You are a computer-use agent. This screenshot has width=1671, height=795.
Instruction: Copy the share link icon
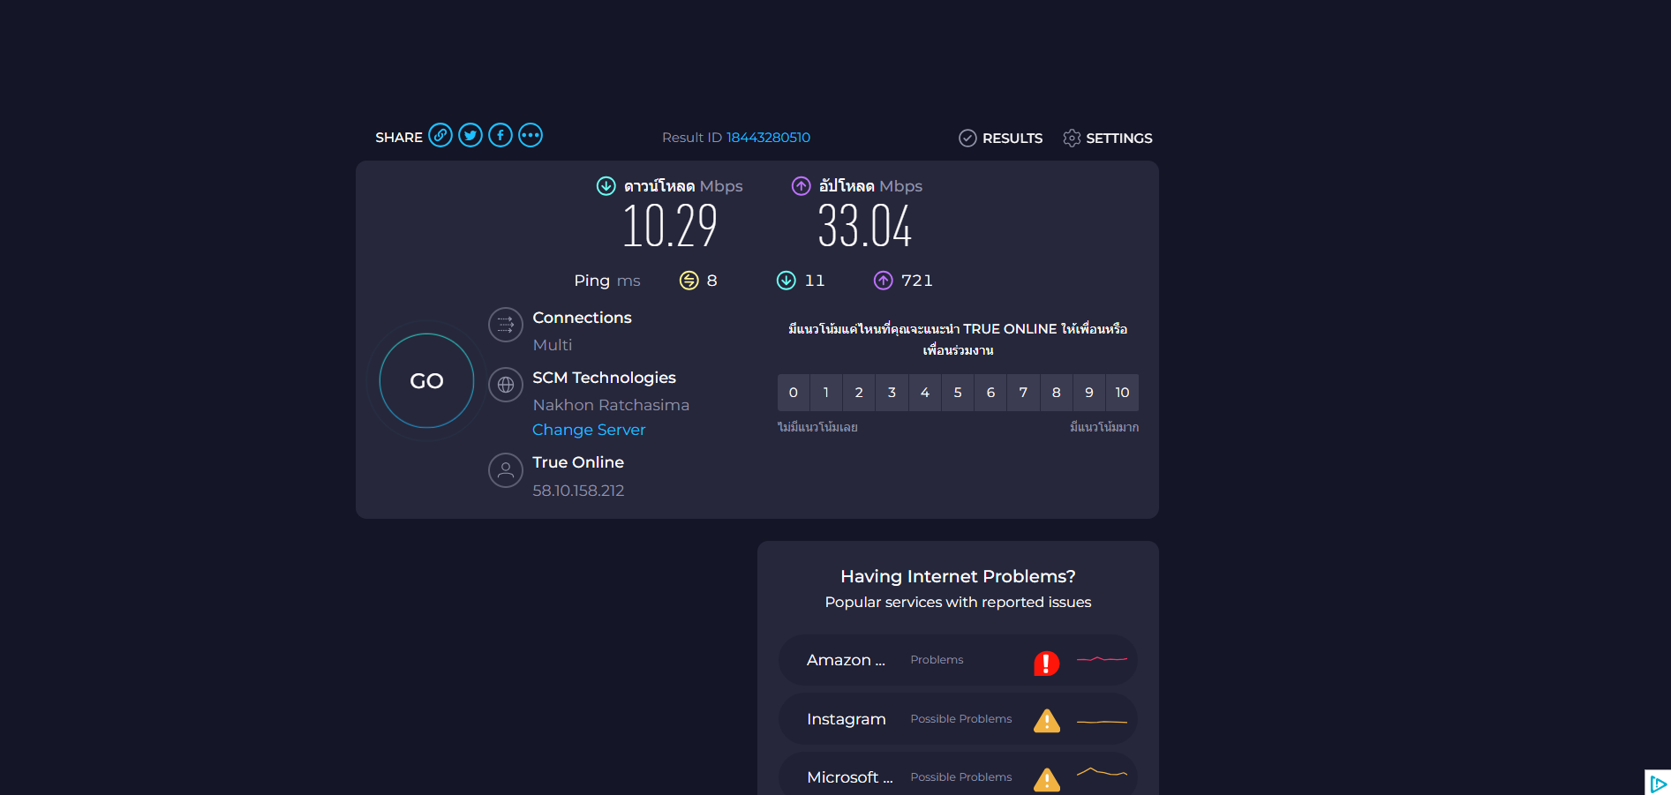click(x=440, y=135)
